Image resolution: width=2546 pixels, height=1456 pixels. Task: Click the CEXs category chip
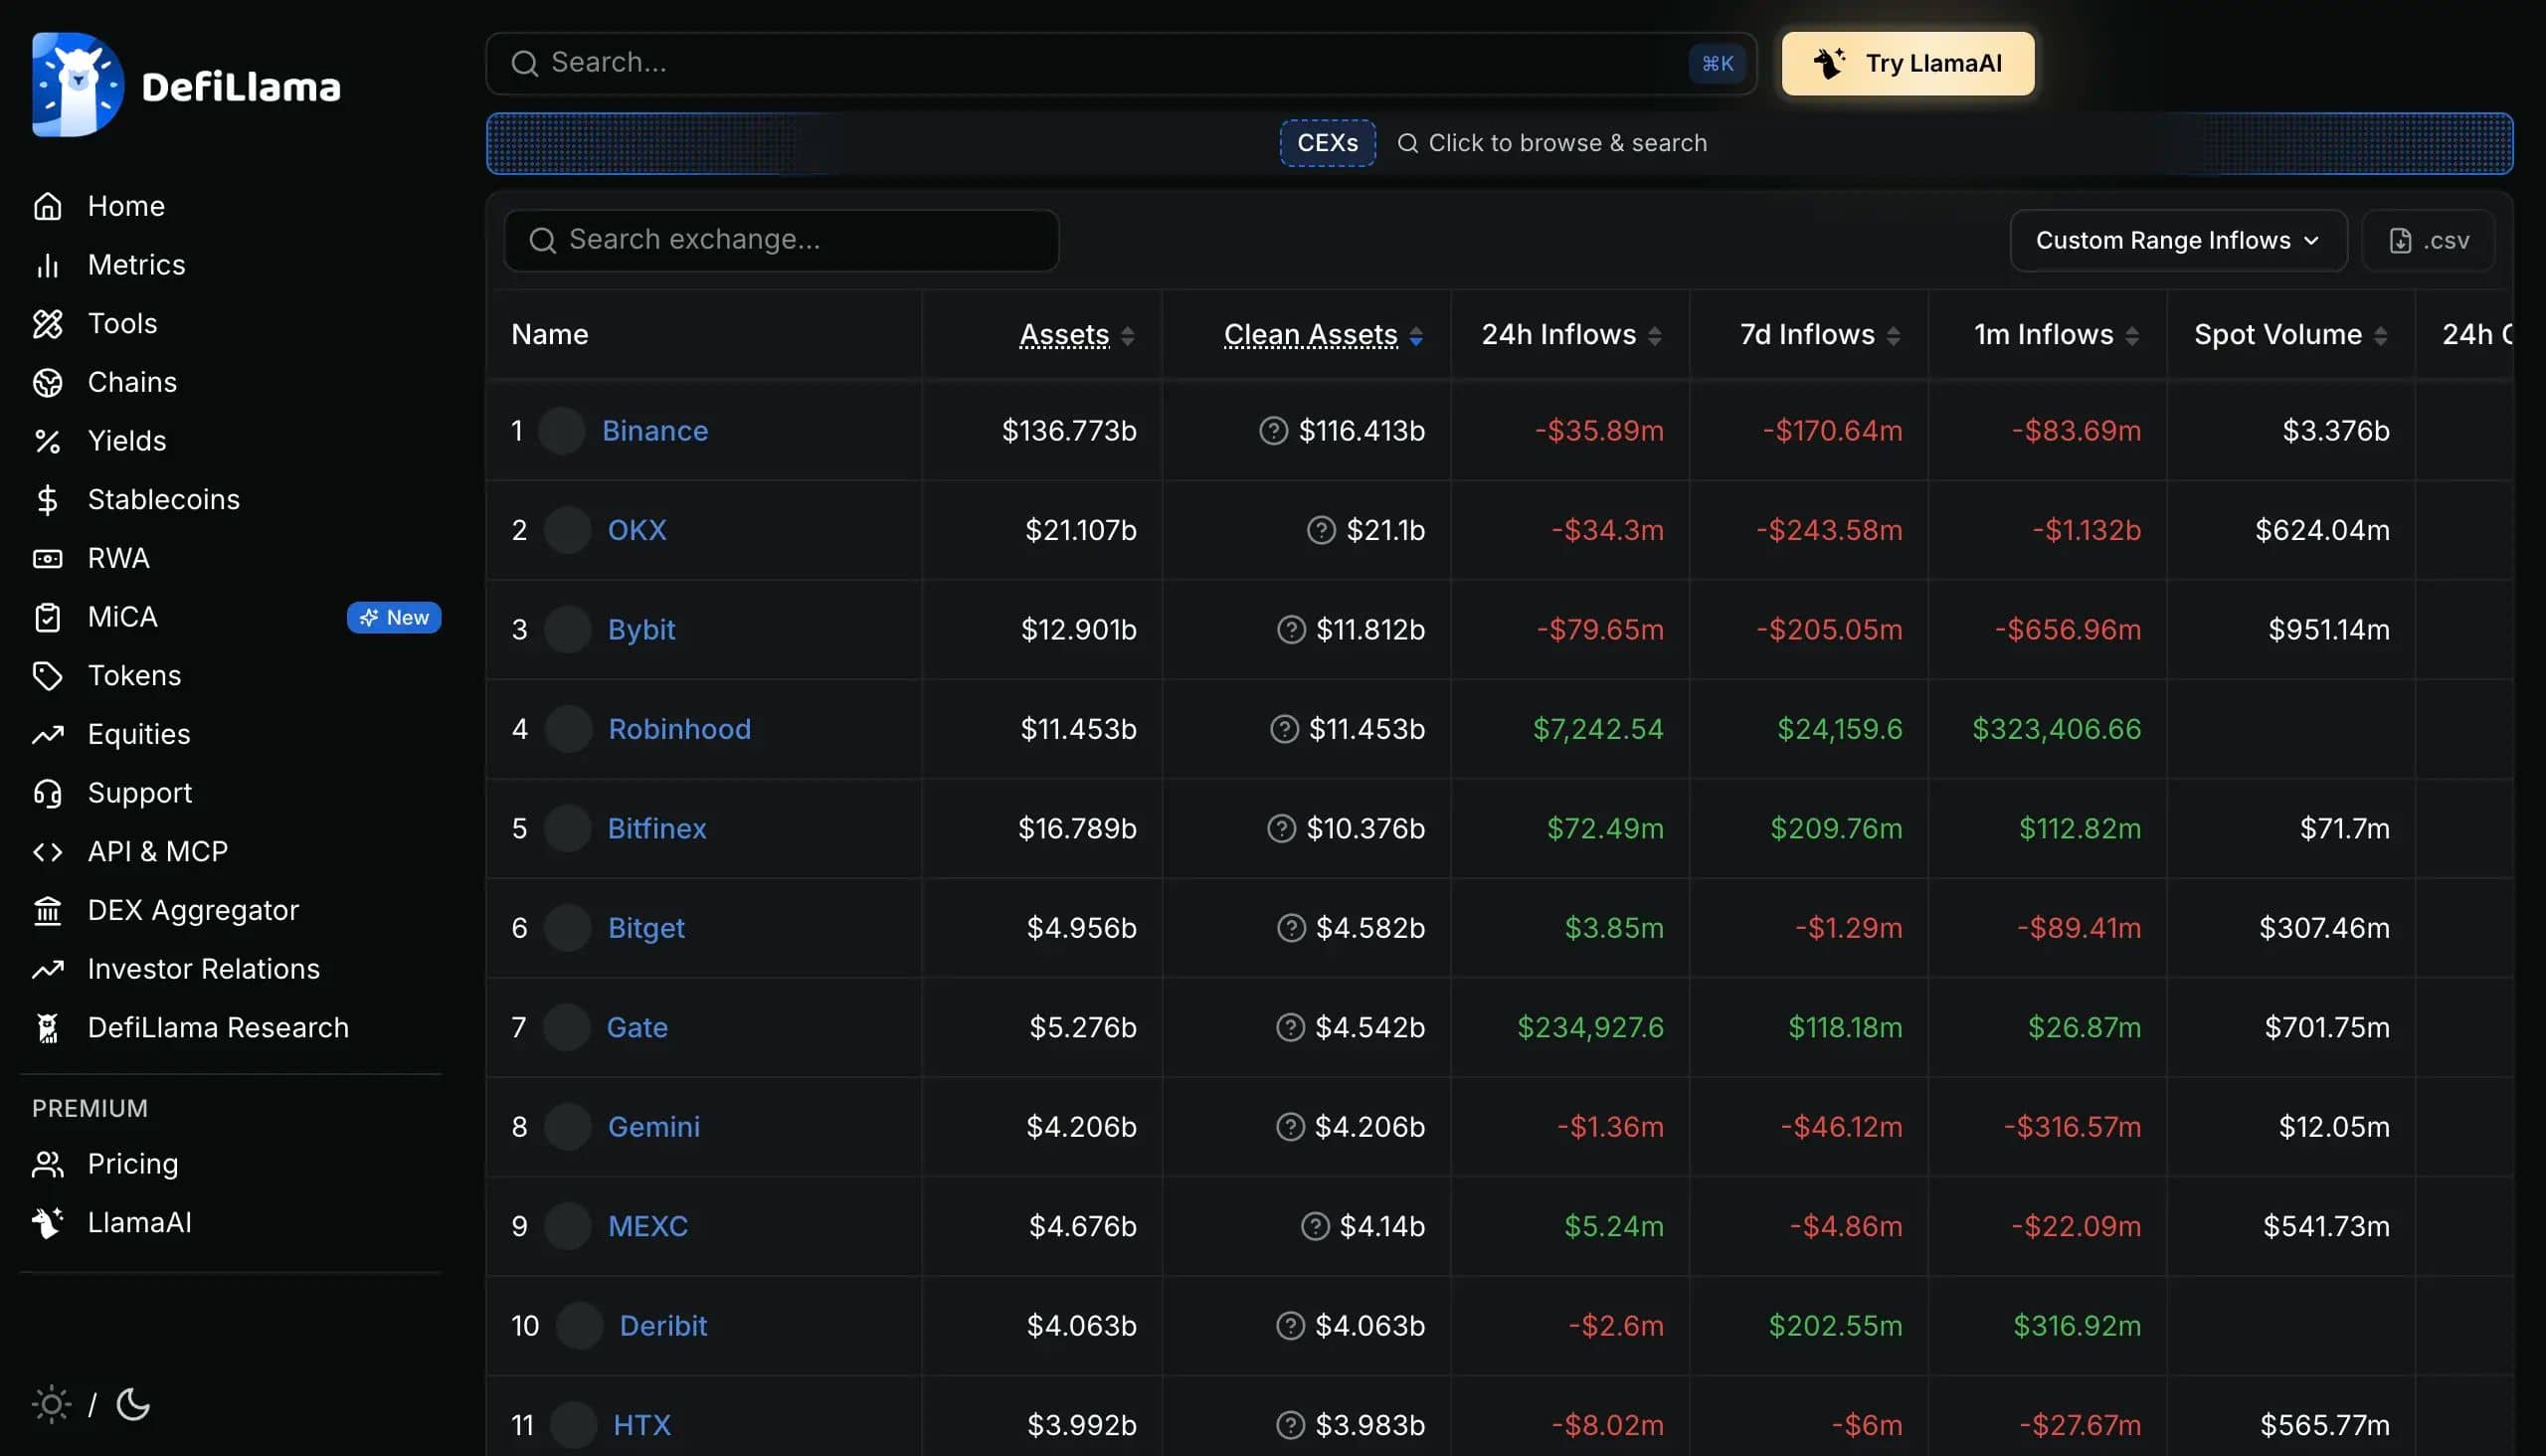[x=1327, y=143]
